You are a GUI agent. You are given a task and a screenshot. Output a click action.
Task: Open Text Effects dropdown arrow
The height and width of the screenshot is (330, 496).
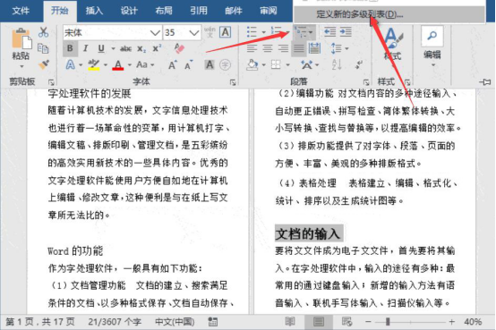[x=81, y=65]
